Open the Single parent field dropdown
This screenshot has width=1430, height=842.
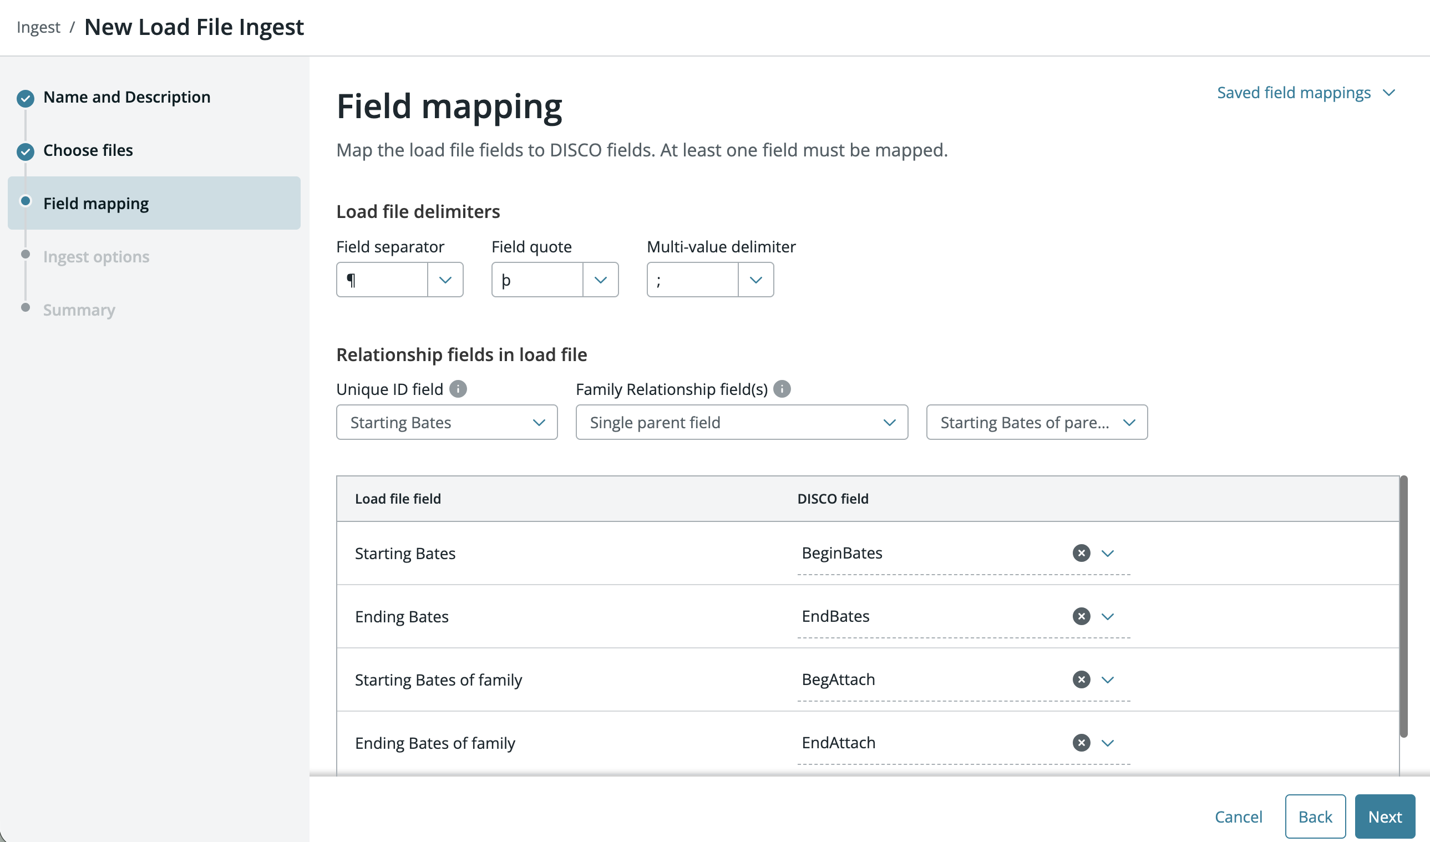pyautogui.click(x=742, y=422)
